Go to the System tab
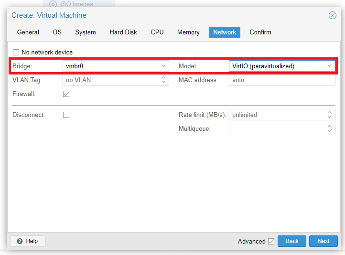 pyautogui.click(x=86, y=32)
